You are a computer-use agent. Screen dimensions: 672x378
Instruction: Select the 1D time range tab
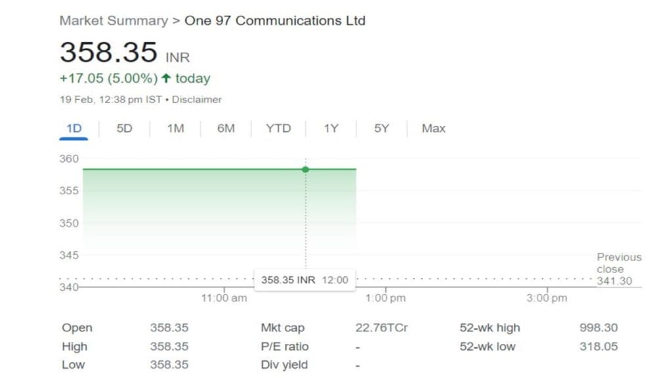(74, 129)
